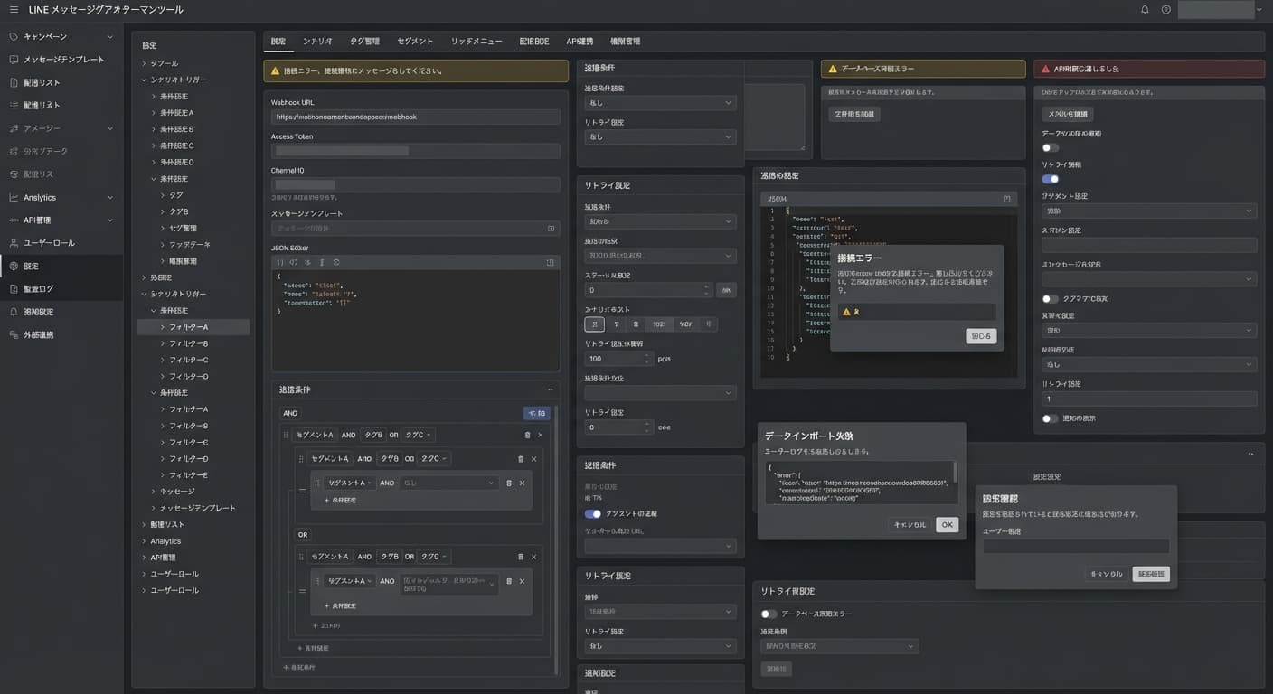Click the Webhook URL input field
Viewport: 1273px width, 694px height.
415,117
